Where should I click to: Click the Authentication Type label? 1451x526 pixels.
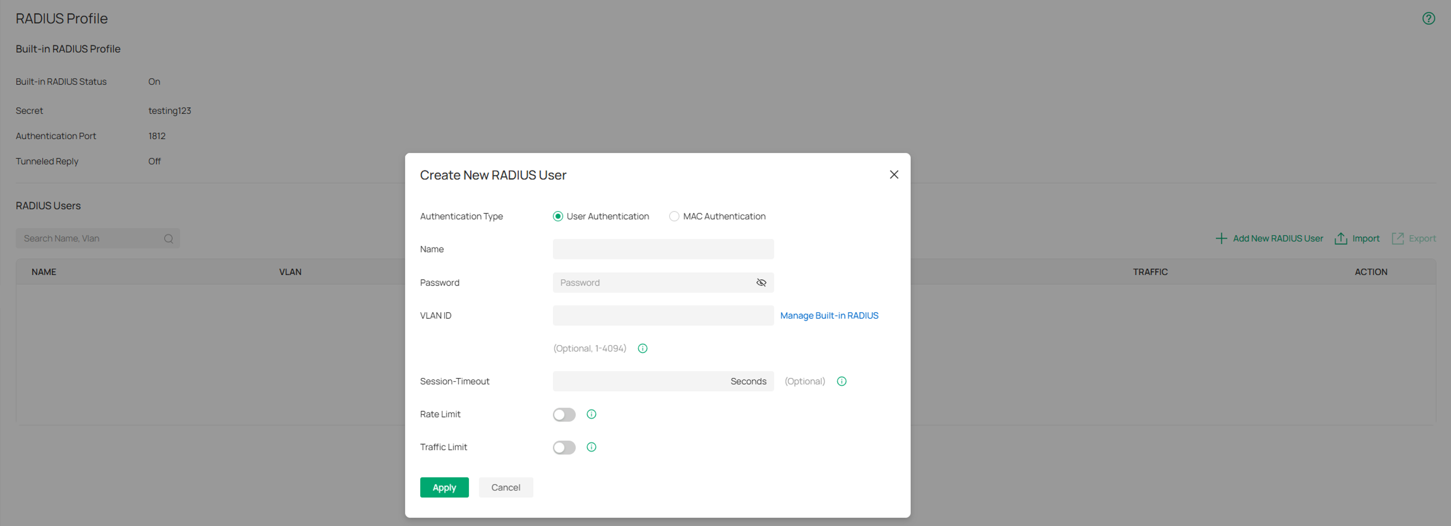point(461,216)
